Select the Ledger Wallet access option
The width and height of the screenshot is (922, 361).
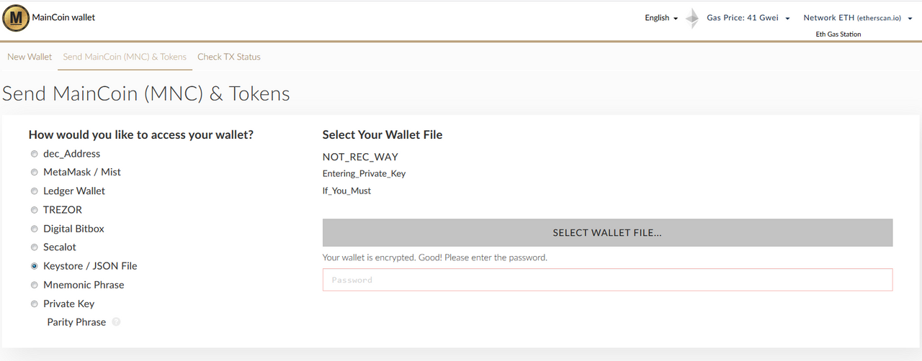tap(35, 191)
